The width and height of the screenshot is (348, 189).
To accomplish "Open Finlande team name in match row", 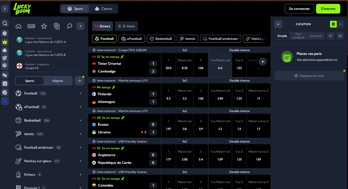I will 104,94.
